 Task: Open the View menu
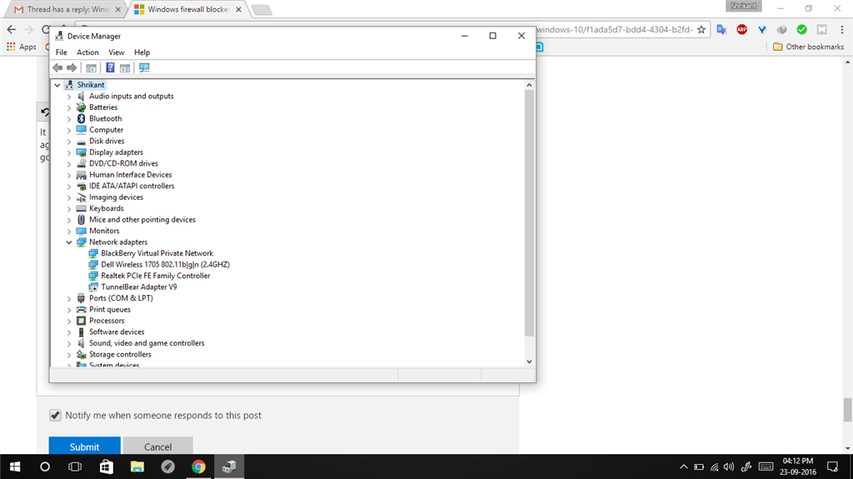pyautogui.click(x=117, y=52)
